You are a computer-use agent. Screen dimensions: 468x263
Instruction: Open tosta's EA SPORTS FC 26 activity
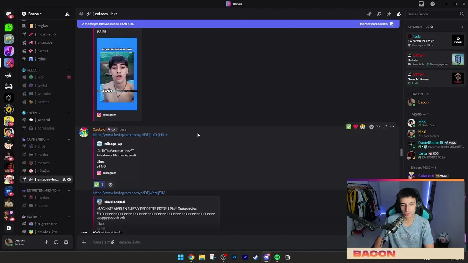point(435,41)
